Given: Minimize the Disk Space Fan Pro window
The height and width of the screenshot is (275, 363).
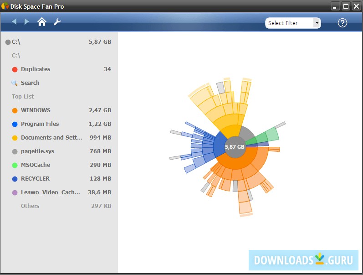Looking at the screenshot, I should [335, 6].
